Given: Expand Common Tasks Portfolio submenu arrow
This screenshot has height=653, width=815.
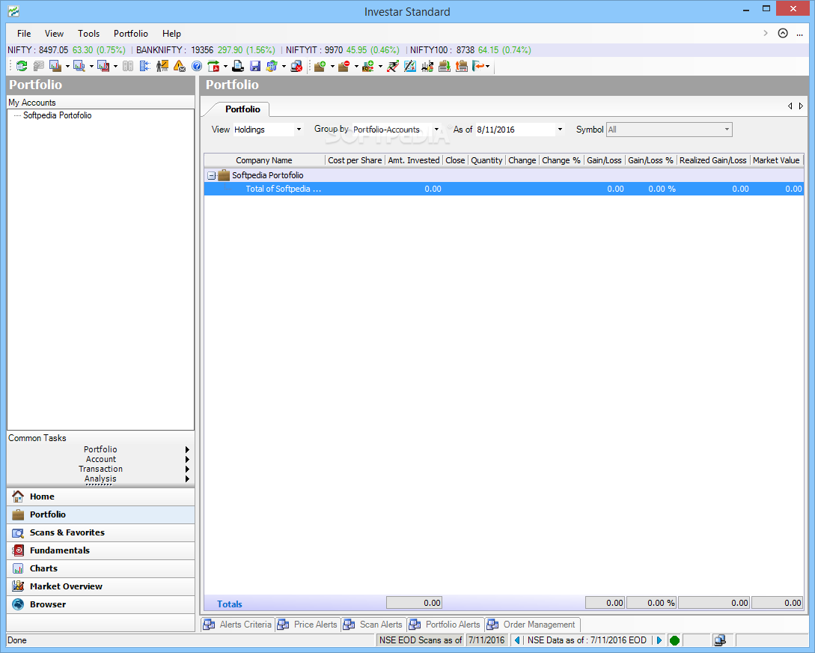Looking at the screenshot, I should click(x=187, y=449).
